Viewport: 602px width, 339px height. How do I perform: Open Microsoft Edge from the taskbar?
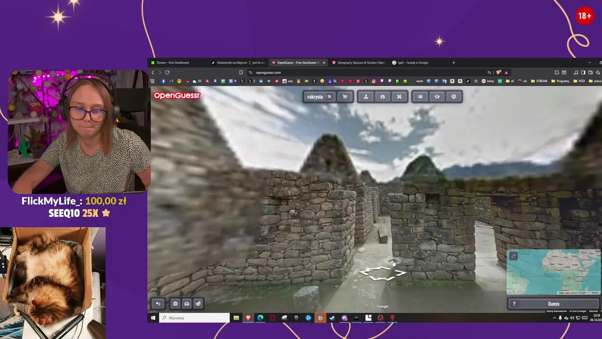point(260,318)
